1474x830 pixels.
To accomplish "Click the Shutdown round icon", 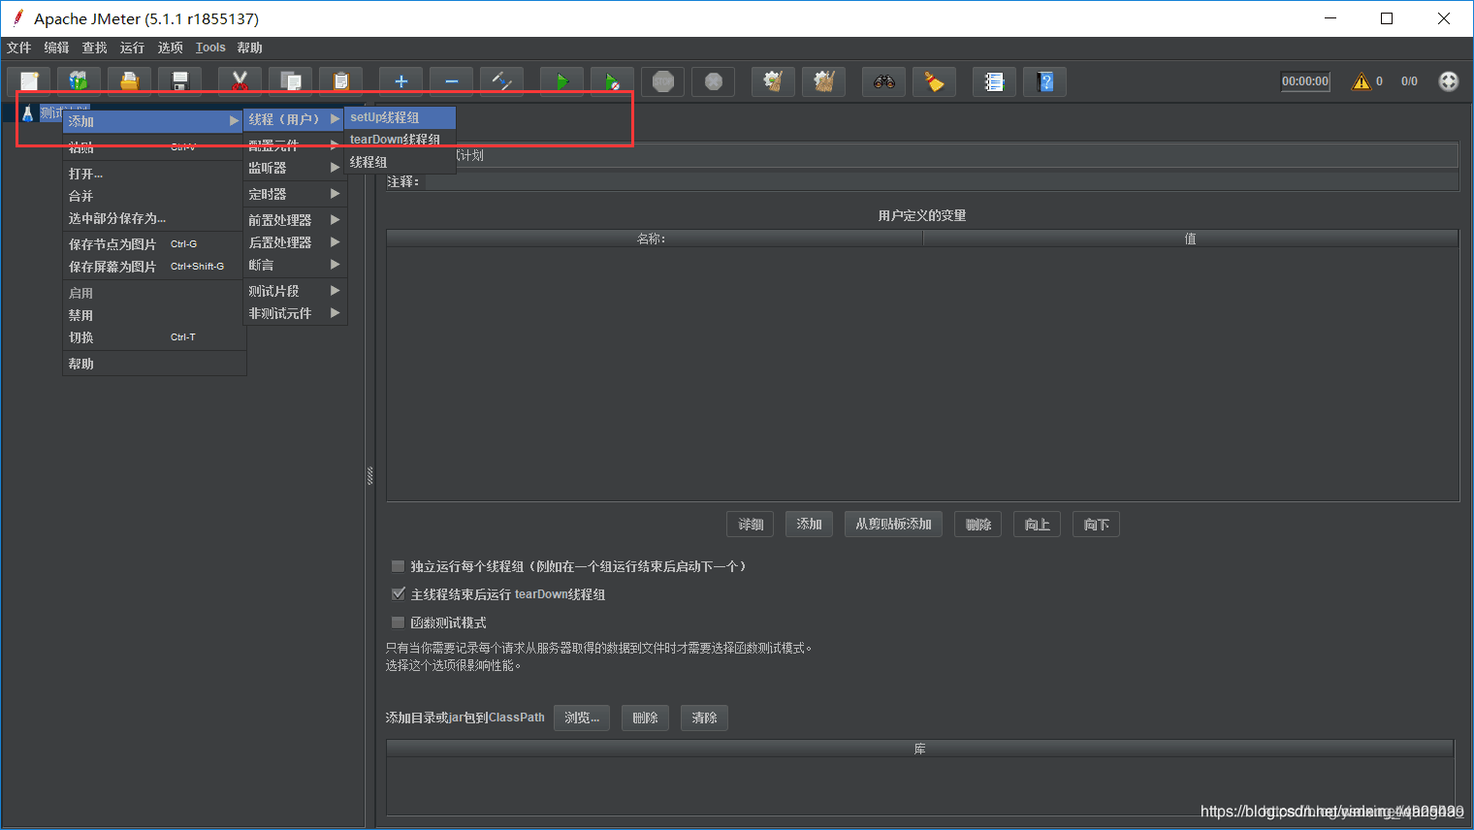I will [713, 81].
